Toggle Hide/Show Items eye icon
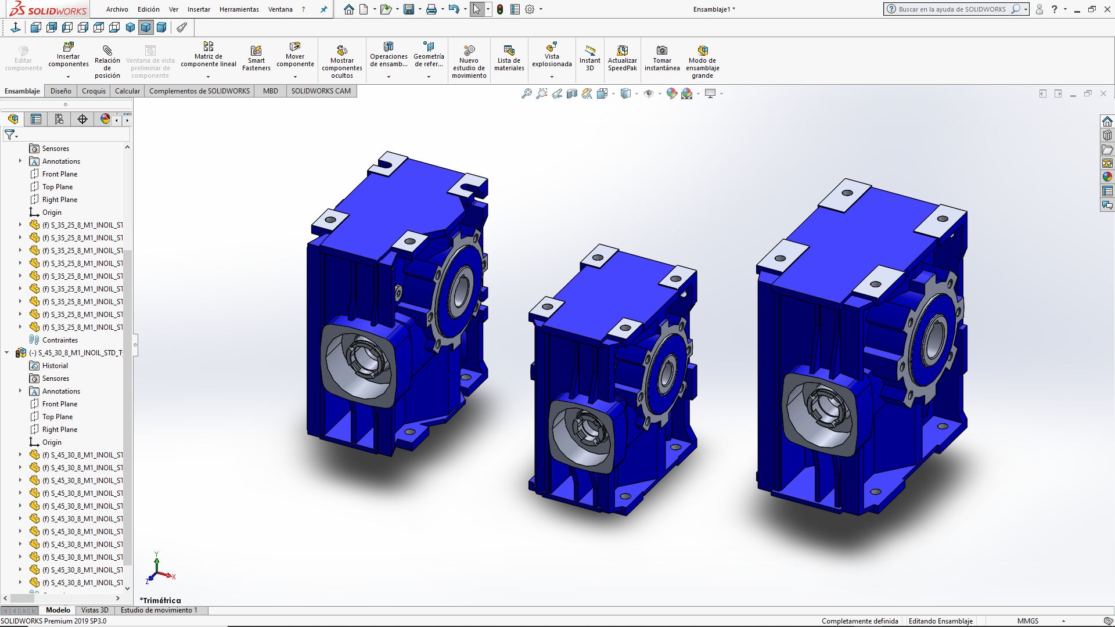This screenshot has width=1115, height=627. [x=649, y=93]
